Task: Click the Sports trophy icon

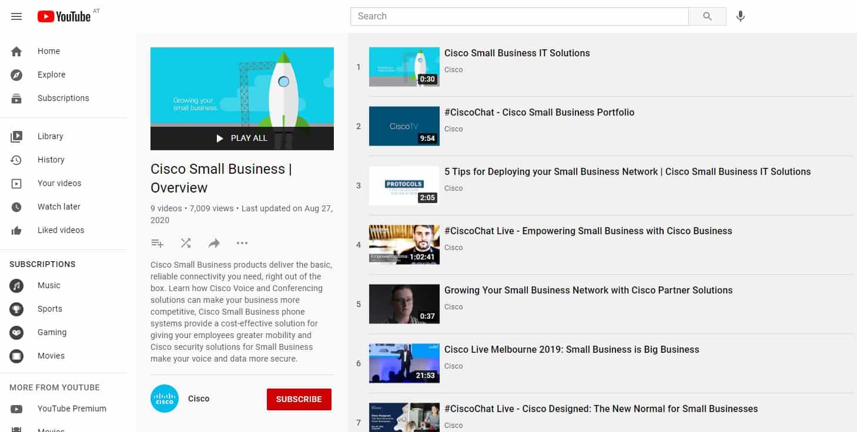Action: click(16, 309)
